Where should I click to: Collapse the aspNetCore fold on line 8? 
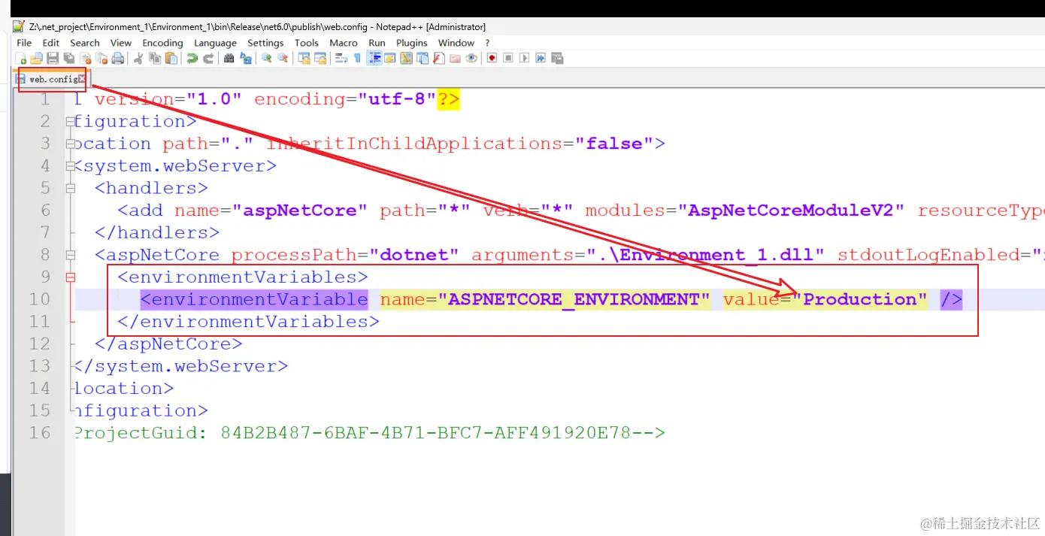[70, 255]
